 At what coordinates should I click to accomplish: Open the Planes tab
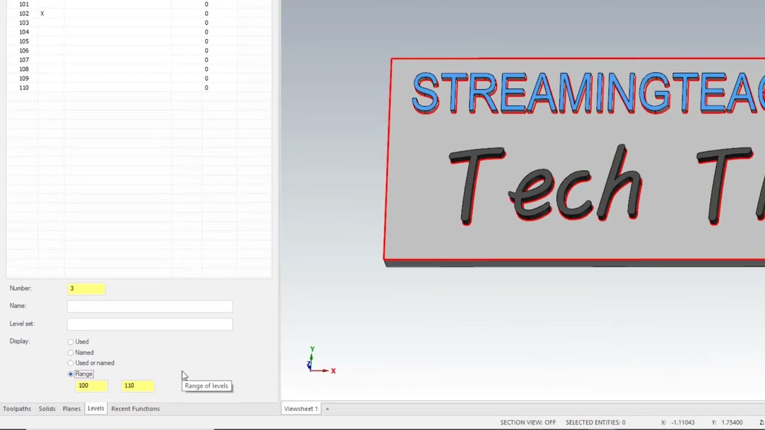(72, 408)
